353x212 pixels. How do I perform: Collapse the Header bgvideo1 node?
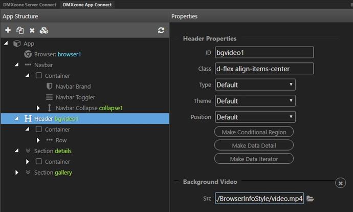tap(17, 118)
